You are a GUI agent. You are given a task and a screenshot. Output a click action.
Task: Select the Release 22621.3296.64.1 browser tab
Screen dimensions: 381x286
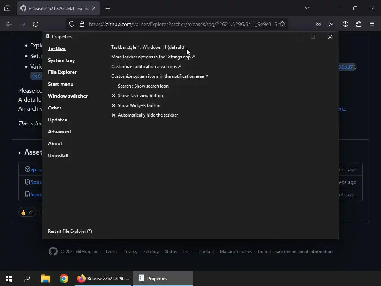coord(58,9)
